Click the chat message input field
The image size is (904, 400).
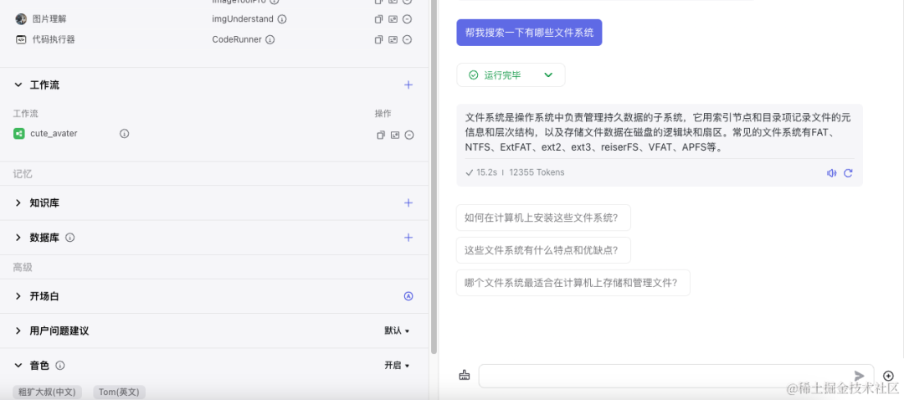point(676,376)
